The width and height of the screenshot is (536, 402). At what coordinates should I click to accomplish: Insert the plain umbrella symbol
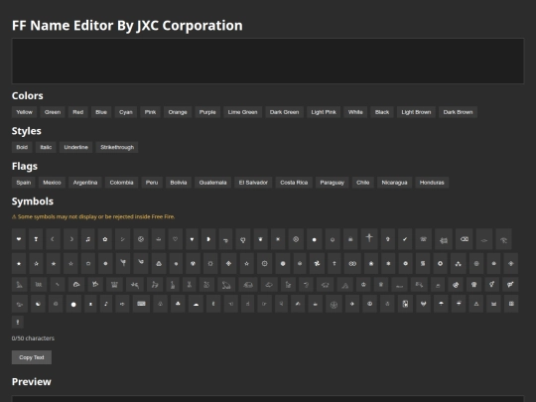pos(441,304)
